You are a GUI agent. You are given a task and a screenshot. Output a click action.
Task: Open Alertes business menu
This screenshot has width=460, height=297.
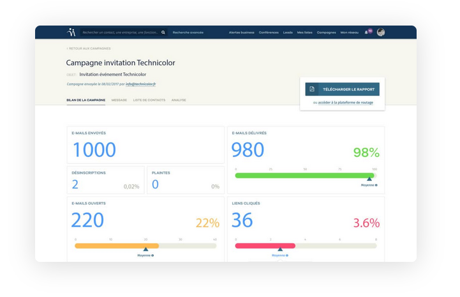(x=241, y=33)
